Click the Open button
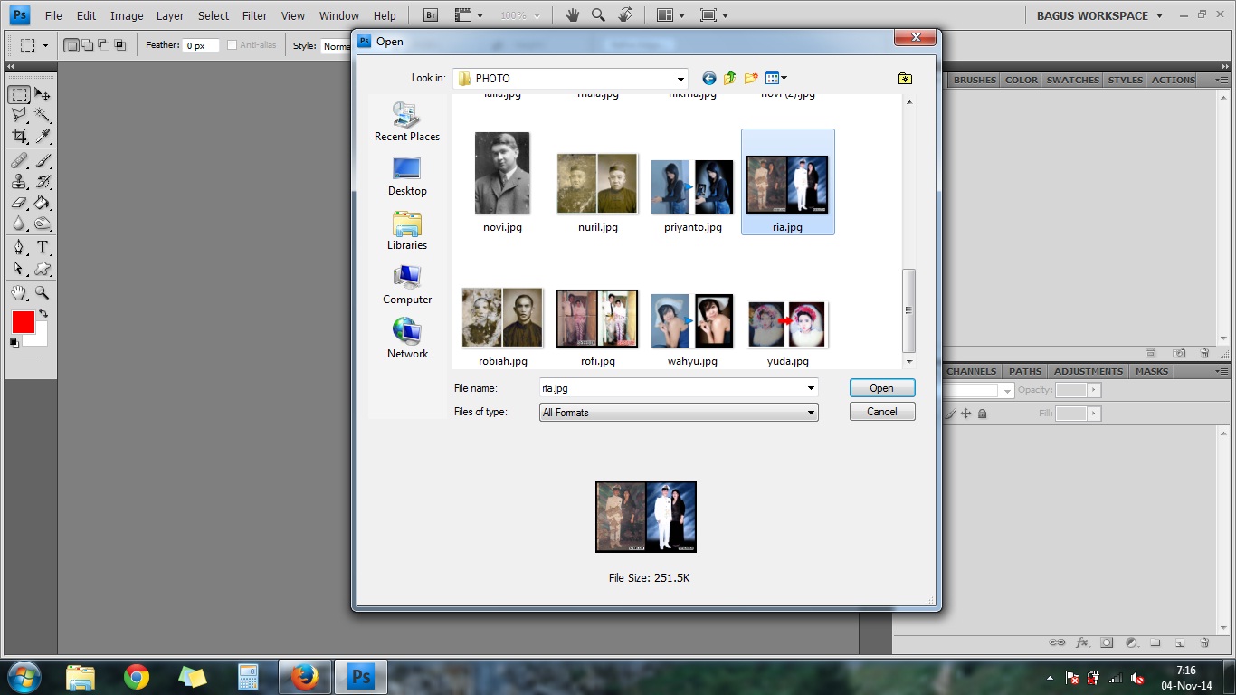Image resolution: width=1236 pixels, height=695 pixels. point(882,388)
